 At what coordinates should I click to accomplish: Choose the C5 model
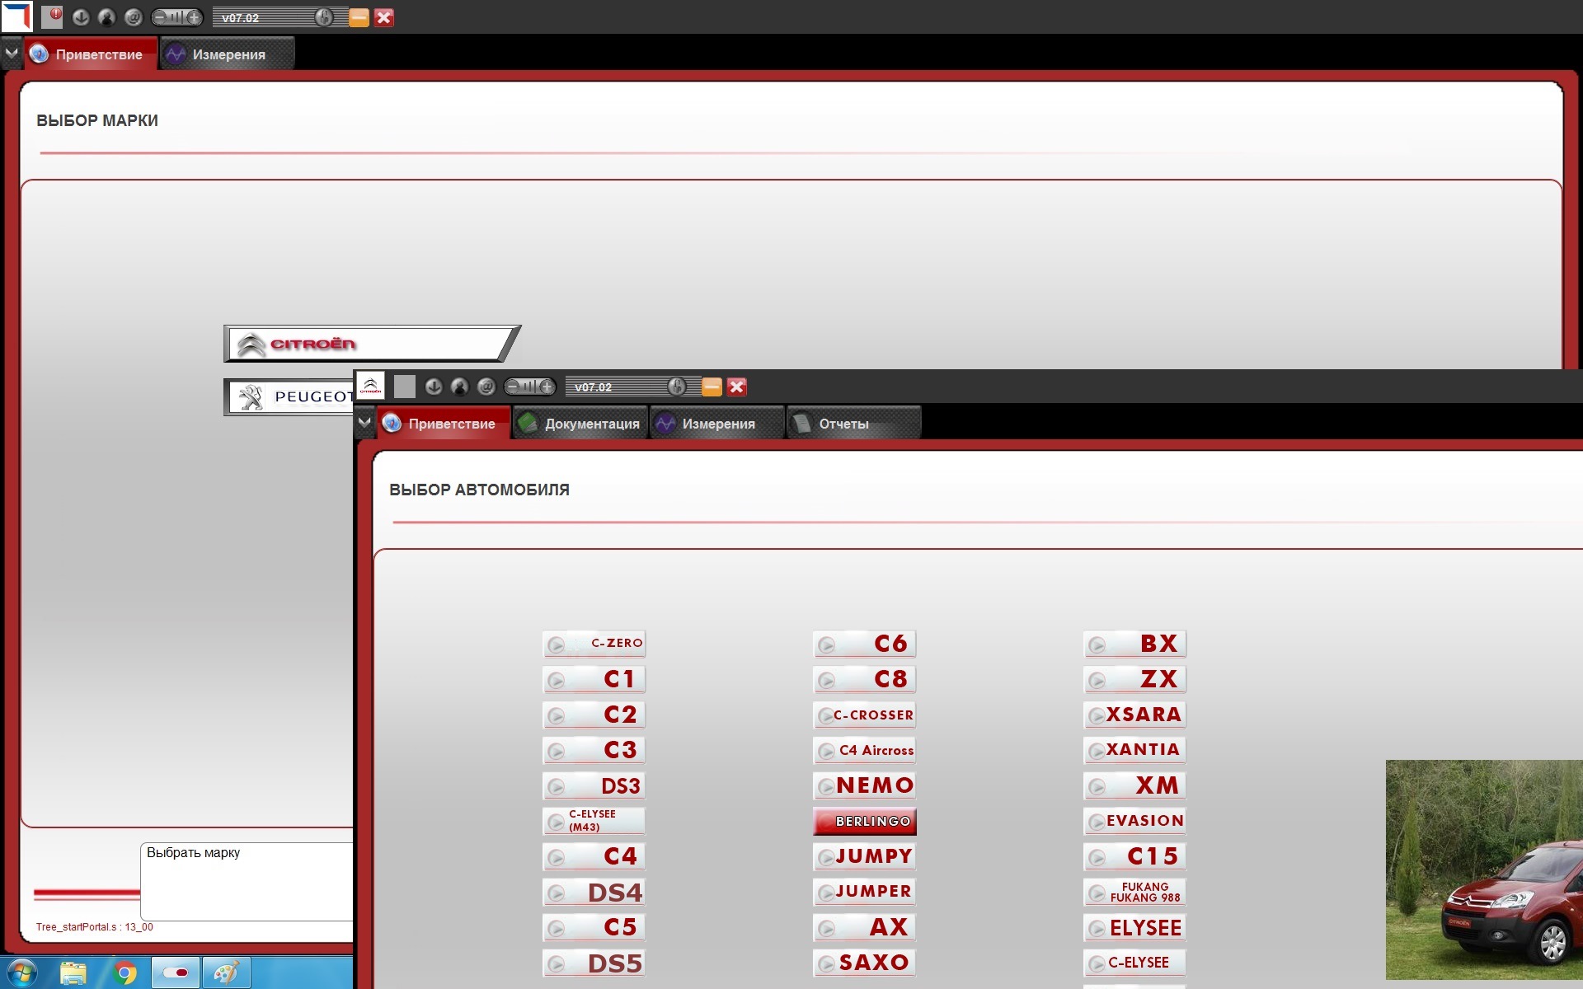point(594,927)
